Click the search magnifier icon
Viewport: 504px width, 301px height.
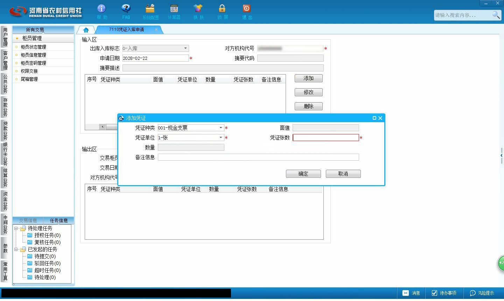(x=496, y=15)
